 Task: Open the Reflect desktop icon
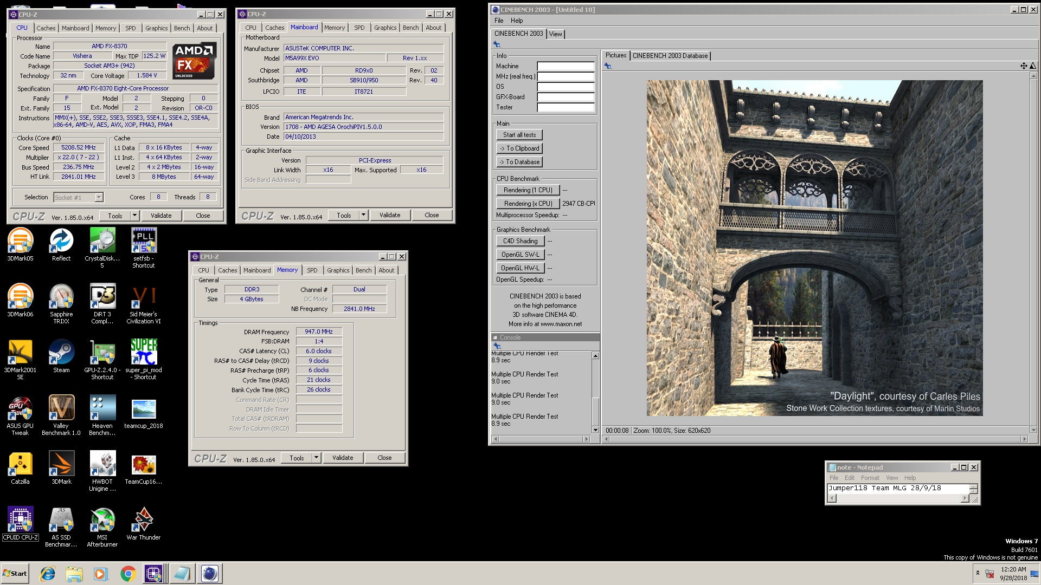61,245
